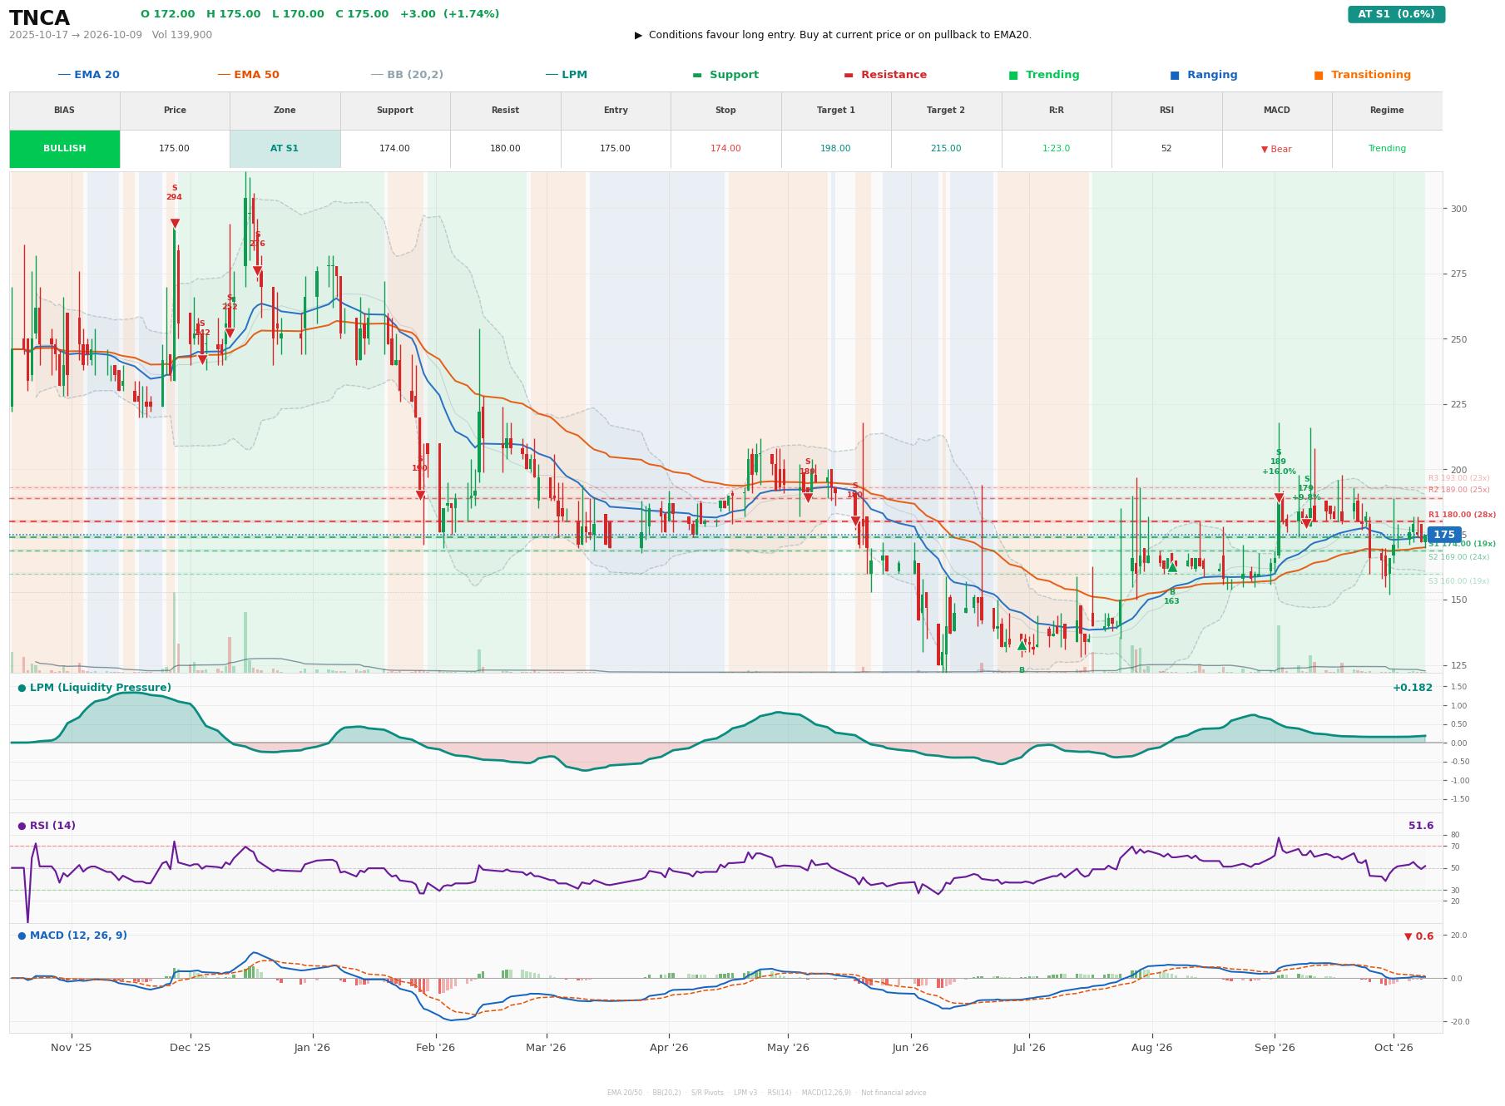Click the green buy marker labeled B 163
This screenshot has width=1505, height=1106.
(x=1172, y=567)
